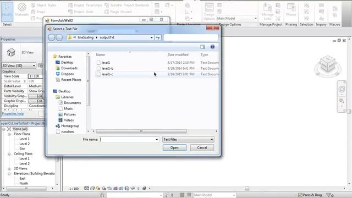Open Snaps settings
352x198 pixels.
point(38,12)
